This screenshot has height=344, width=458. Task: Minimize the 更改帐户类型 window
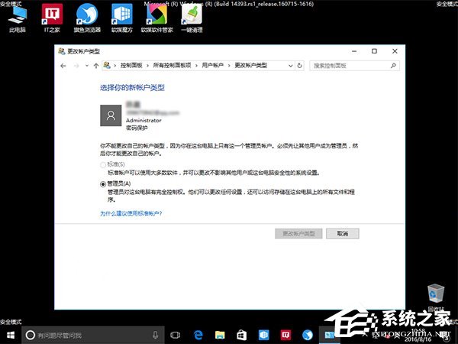point(354,51)
